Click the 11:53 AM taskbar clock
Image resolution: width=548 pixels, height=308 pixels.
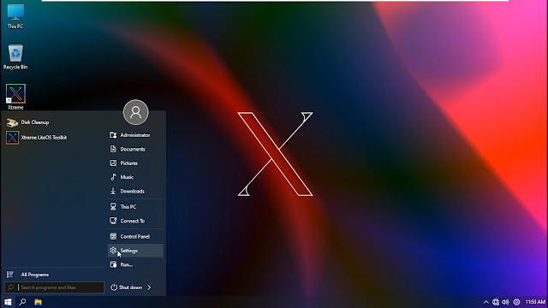[535, 302]
